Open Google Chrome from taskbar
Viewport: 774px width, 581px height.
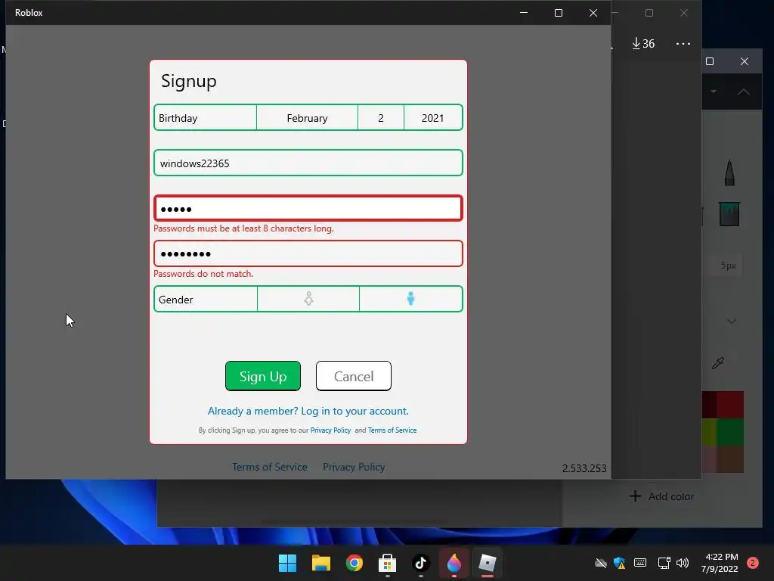coord(354,563)
